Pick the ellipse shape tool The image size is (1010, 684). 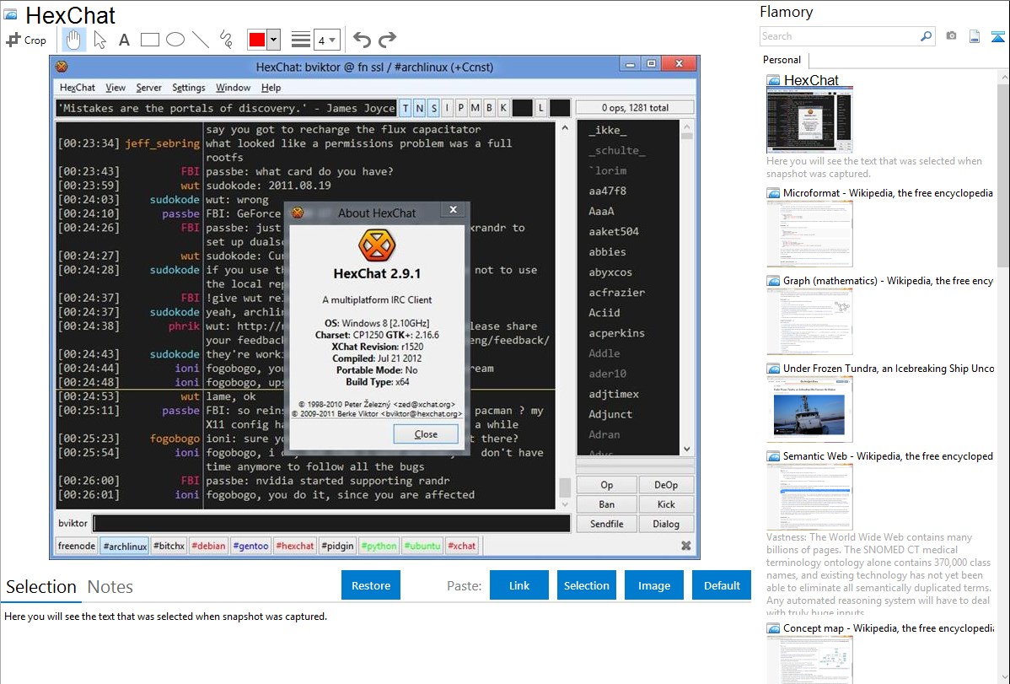coord(175,40)
